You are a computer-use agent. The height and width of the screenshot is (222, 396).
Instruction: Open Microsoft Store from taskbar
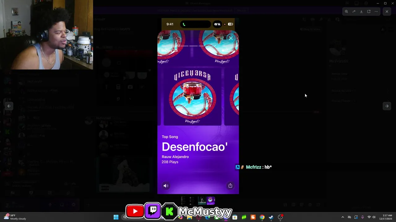tap(235, 217)
